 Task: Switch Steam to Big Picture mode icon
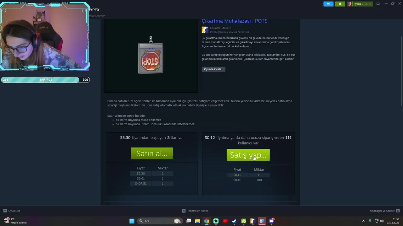[x=378, y=4]
